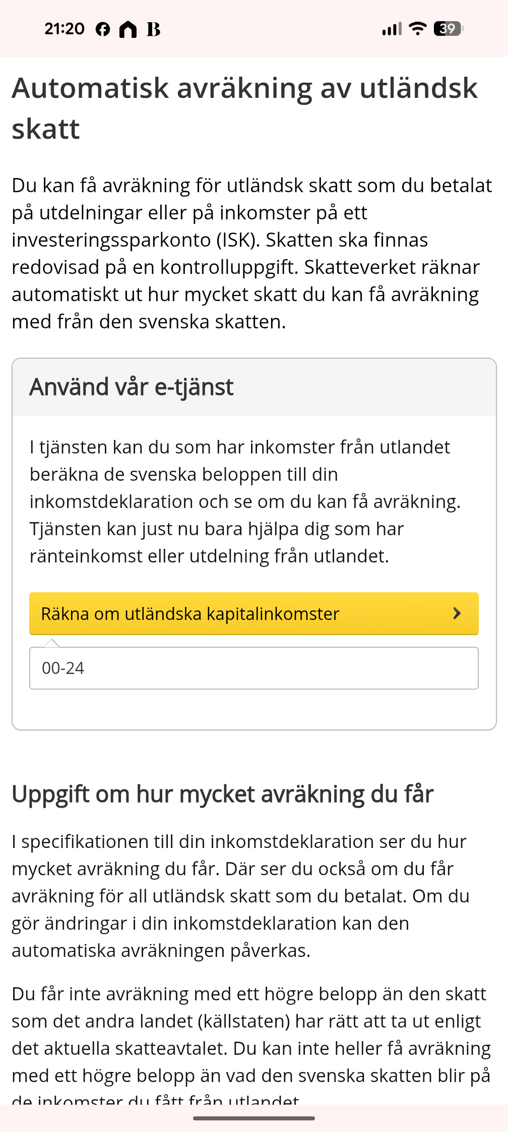Tap the battery level indicator
The image size is (508, 1132).
(x=448, y=29)
